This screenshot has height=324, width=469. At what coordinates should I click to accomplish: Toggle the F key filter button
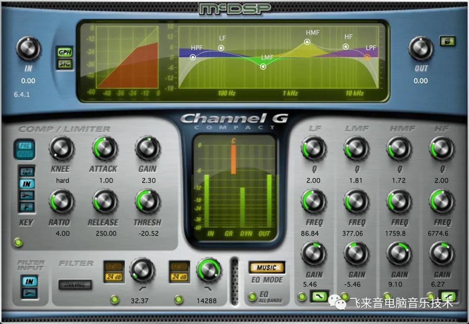pyautogui.click(x=27, y=207)
